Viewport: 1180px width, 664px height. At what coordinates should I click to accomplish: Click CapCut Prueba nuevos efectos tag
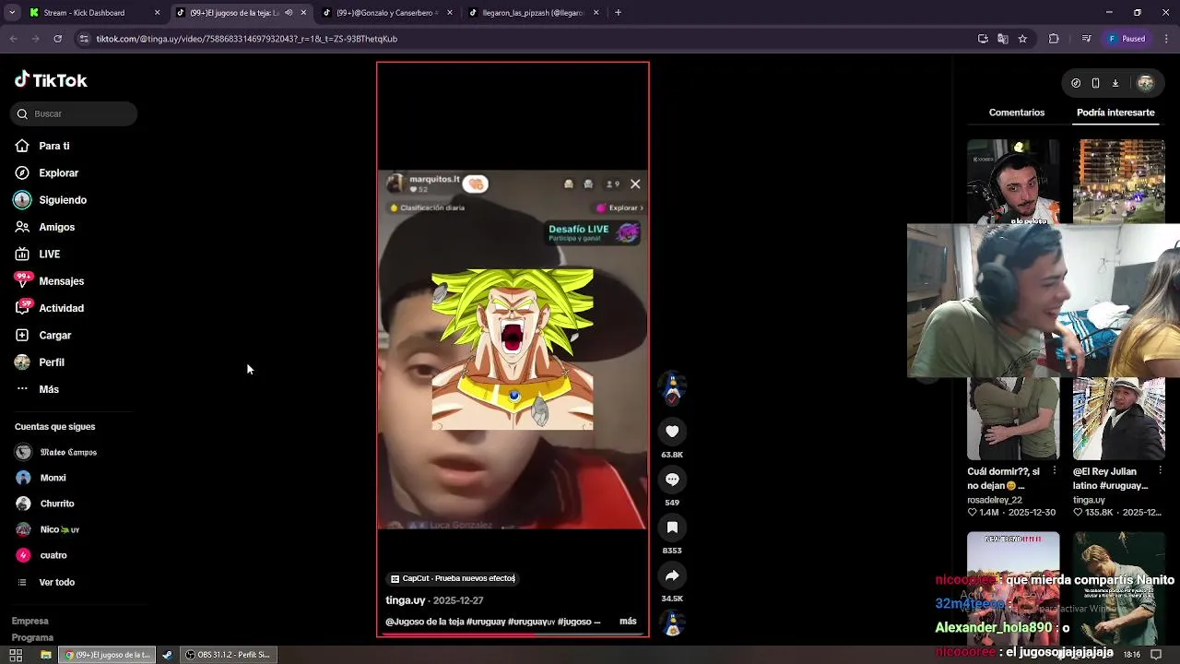pos(453,578)
